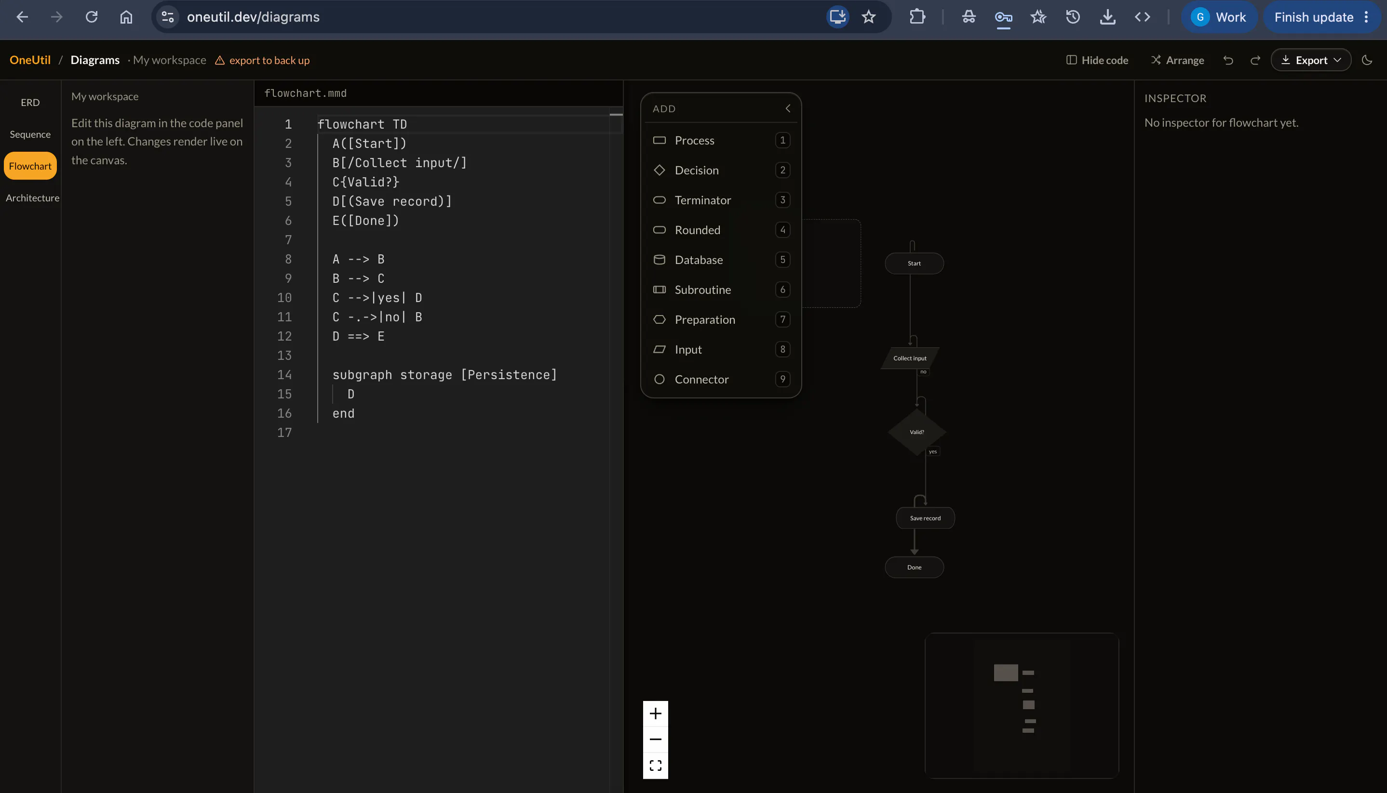Zoom in on the canvas
Image resolution: width=1387 pixels, height=793 pixels.
656,714
